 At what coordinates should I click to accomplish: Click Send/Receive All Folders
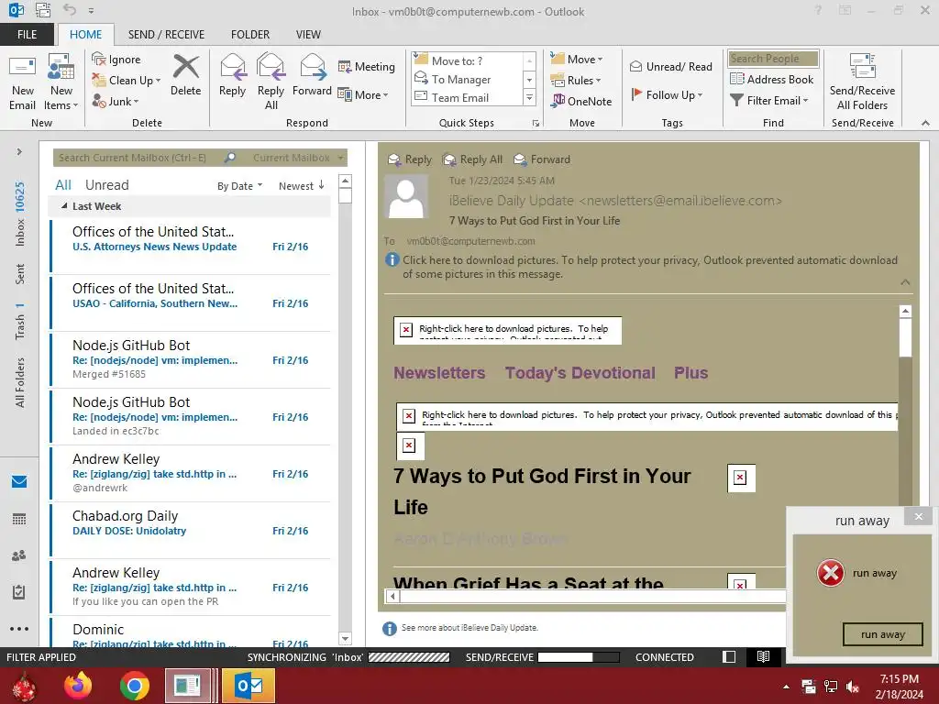click(862, 82)
